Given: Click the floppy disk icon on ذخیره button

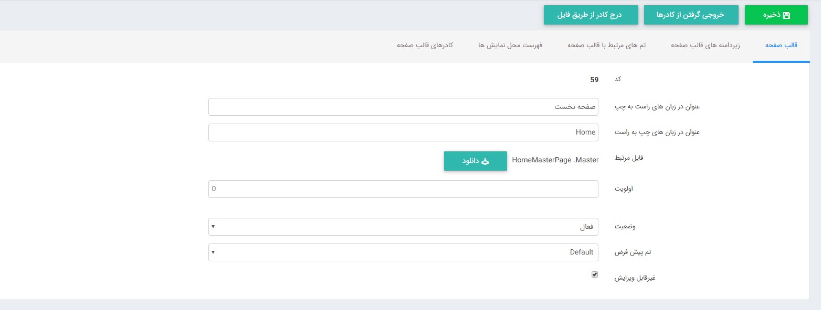Looking at the screenshot, I should (786, 15).
